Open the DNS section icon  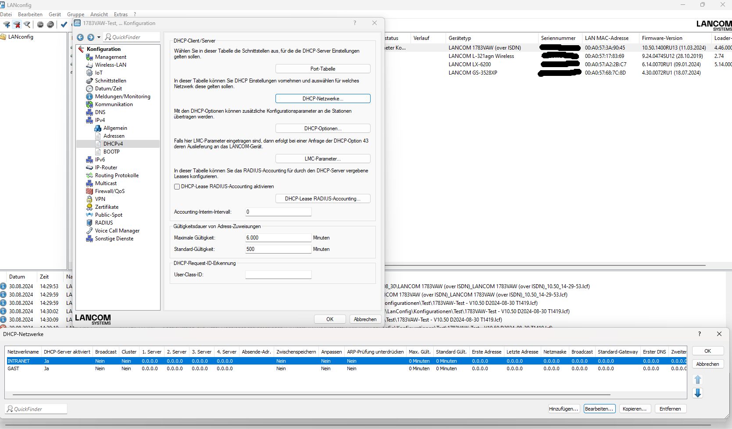(89, 112)
